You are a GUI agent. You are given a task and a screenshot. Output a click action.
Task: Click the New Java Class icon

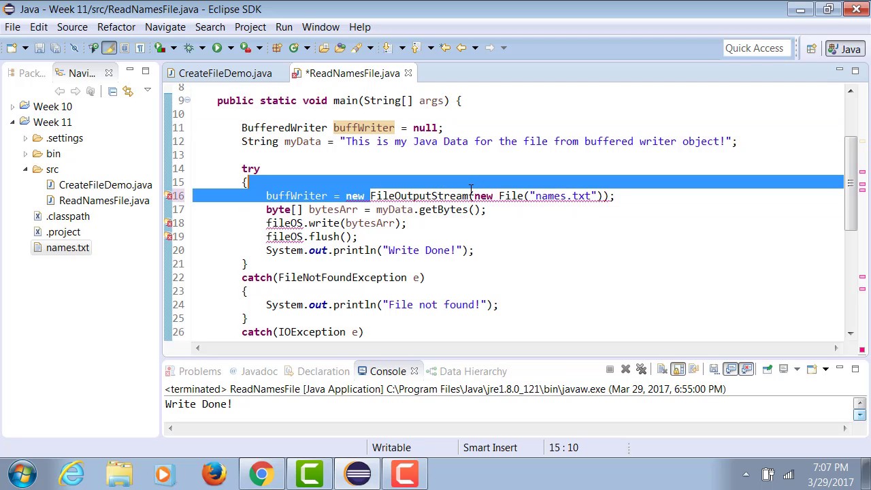pyautogui.click(x=294, y=48)
